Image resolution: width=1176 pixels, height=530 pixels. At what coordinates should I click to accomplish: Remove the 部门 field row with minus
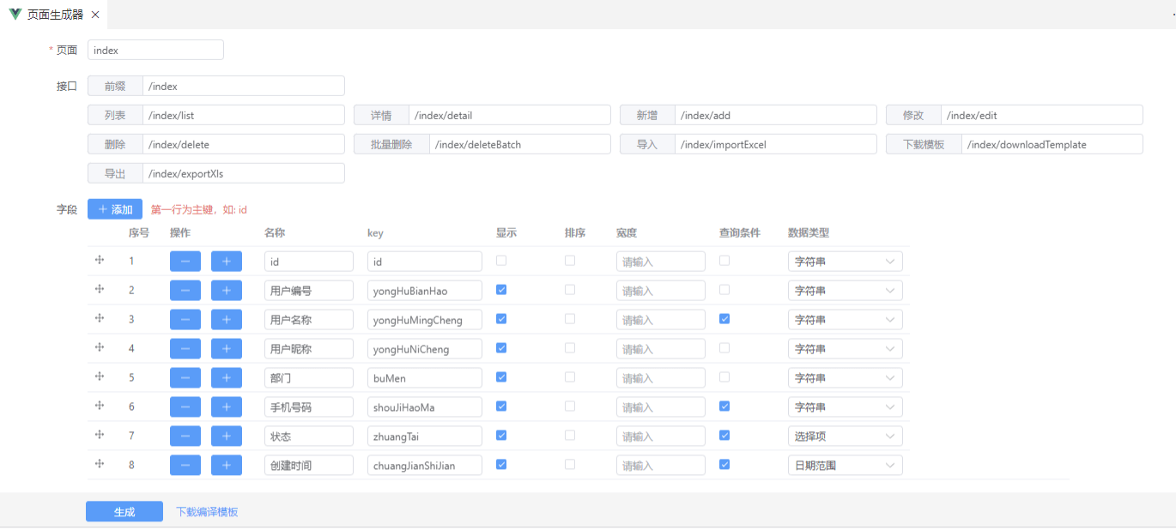185,378
